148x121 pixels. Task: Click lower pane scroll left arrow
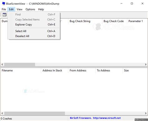(x=2, y=113)
